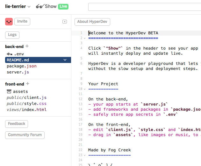Click the line 'your app starts at server.js'

click(128, 104)
